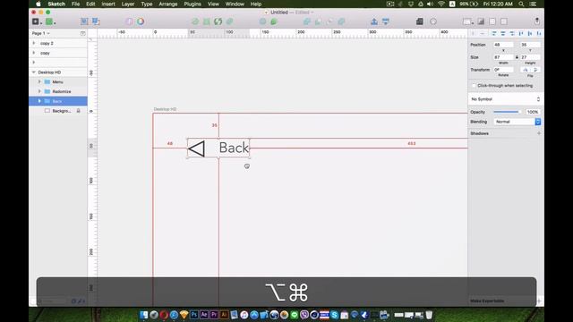573x322 pixels.
Task: Click Make Exportable at inspector bottom
Action: pos(487,301)
